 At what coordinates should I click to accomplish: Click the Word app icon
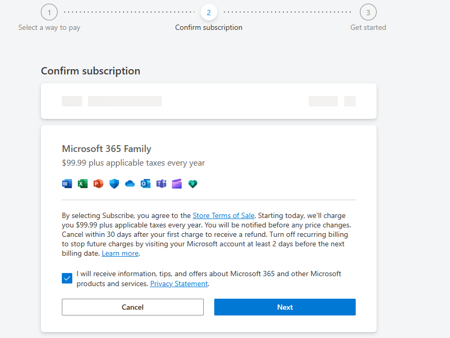[x=67, y=183]
